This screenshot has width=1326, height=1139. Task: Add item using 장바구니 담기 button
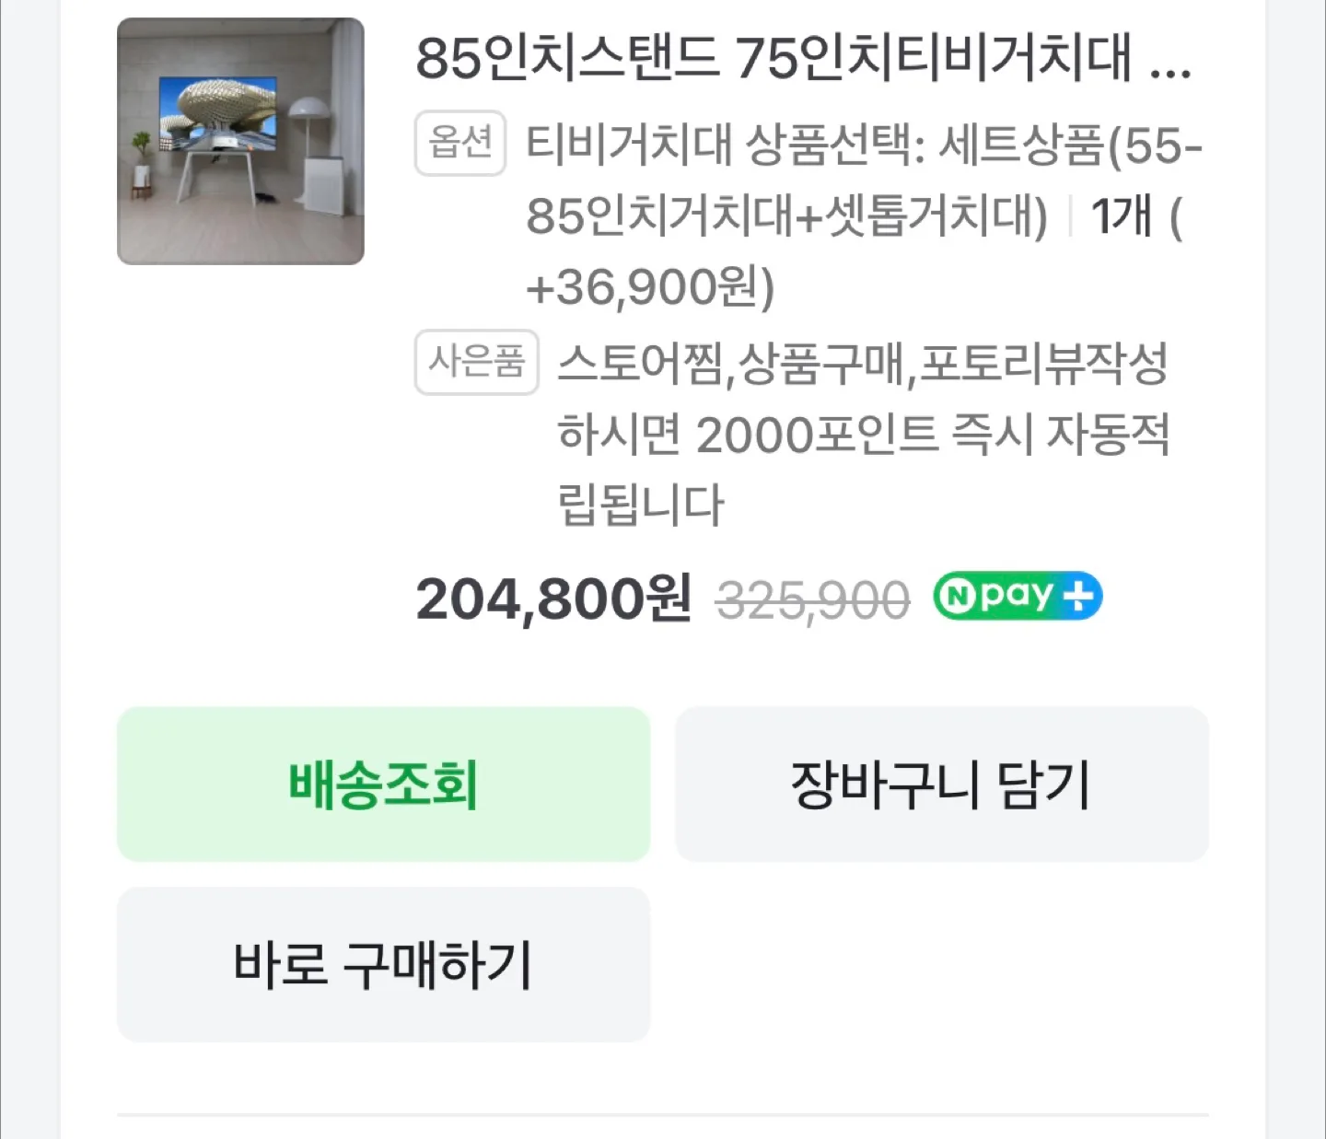coord(941,785)
